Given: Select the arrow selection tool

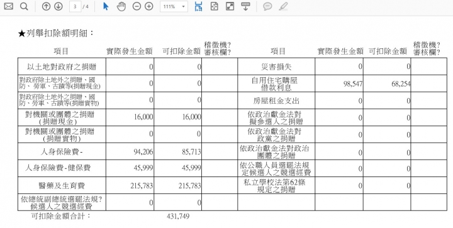Looking at the screenshot, I should (106, 6).
